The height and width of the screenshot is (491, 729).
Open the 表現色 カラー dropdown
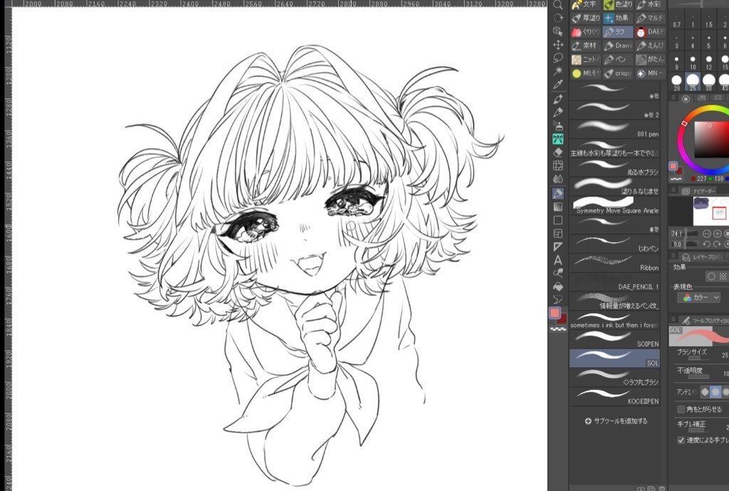coord(699,297)
